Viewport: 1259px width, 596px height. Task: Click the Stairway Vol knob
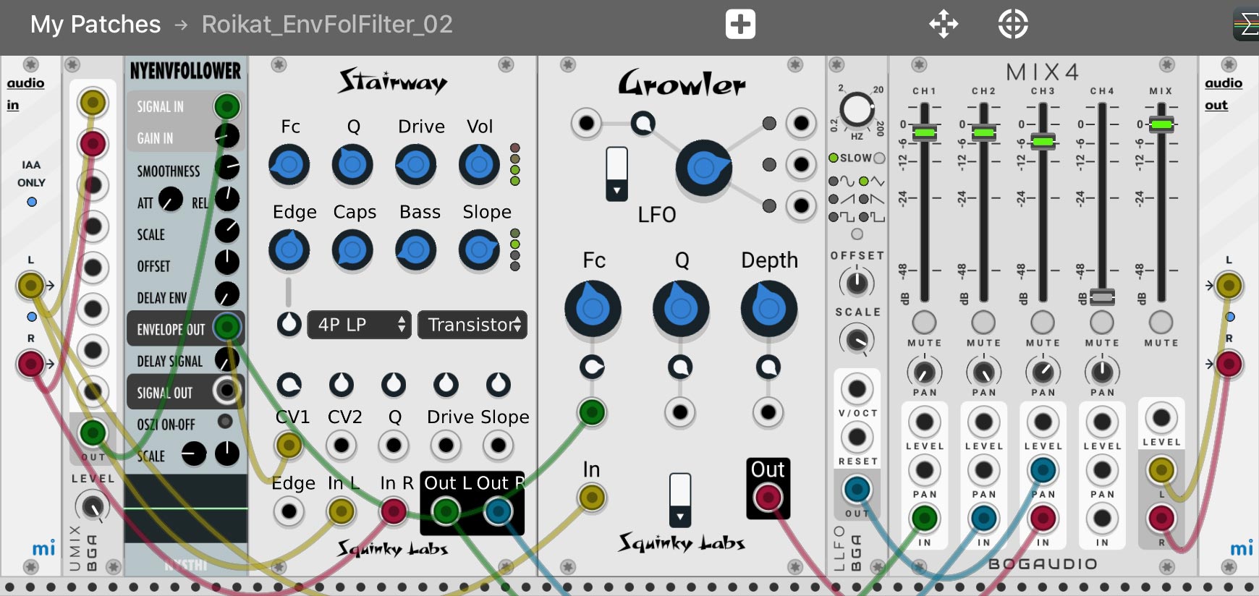tap(479, 165)
